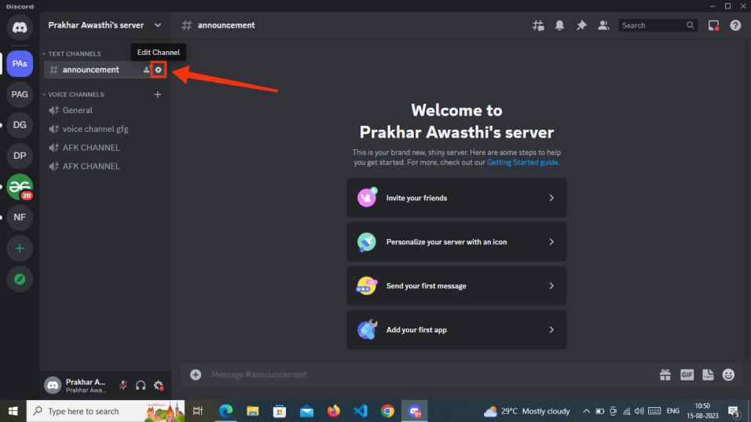
Task: Open the Getting Started guide link
Action: click(522, 163)
